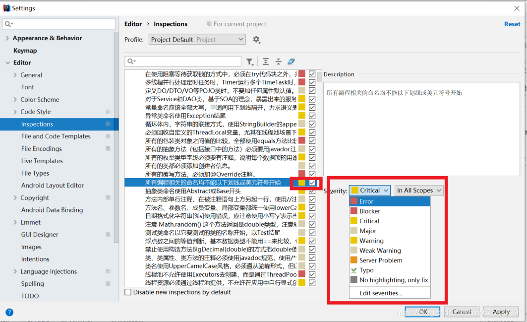Image resolution: width=527 pixels, height=322 pixels.
Task: Open the search options magnifier in sidebar
Action: tap(7, 23)
